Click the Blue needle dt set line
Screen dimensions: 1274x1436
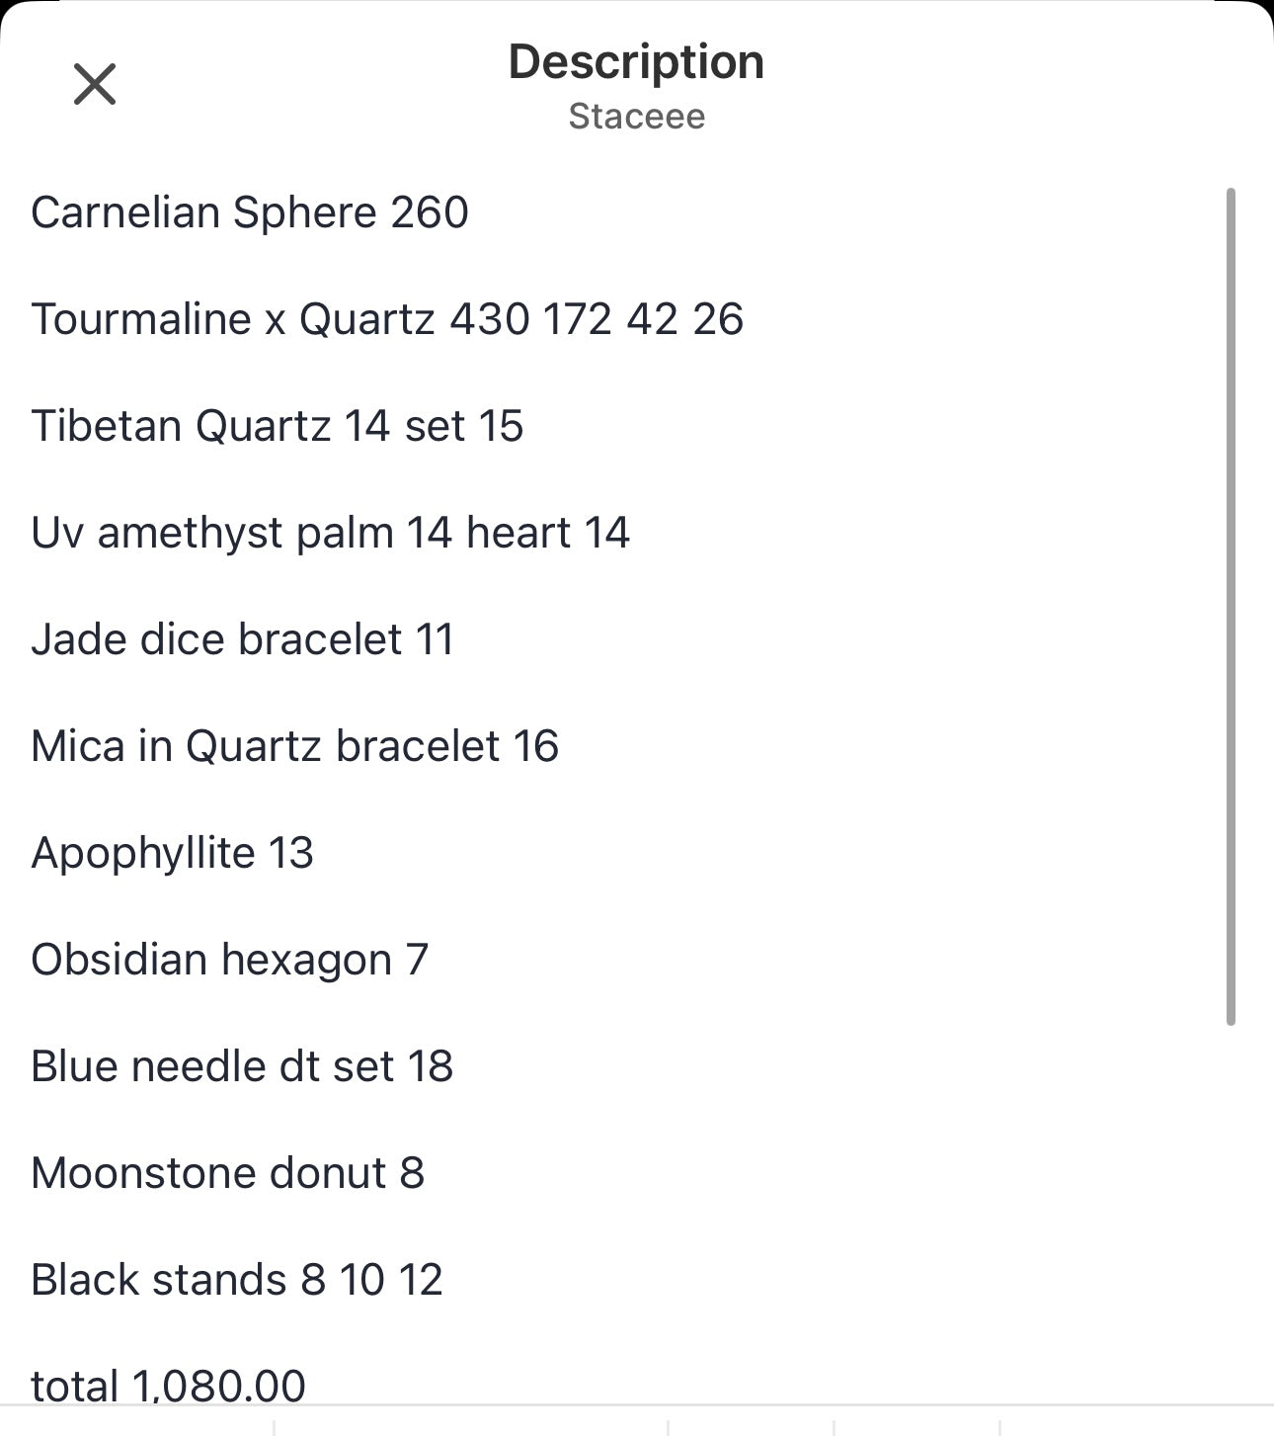(x=242, y=1066)
